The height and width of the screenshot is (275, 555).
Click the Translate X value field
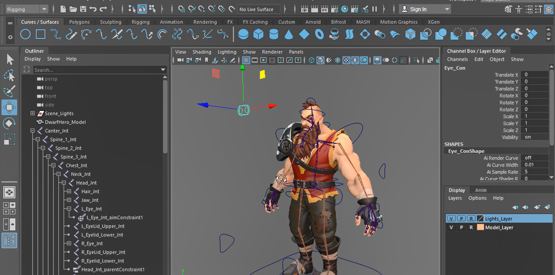pyautogui.click(x=535, y=75)
